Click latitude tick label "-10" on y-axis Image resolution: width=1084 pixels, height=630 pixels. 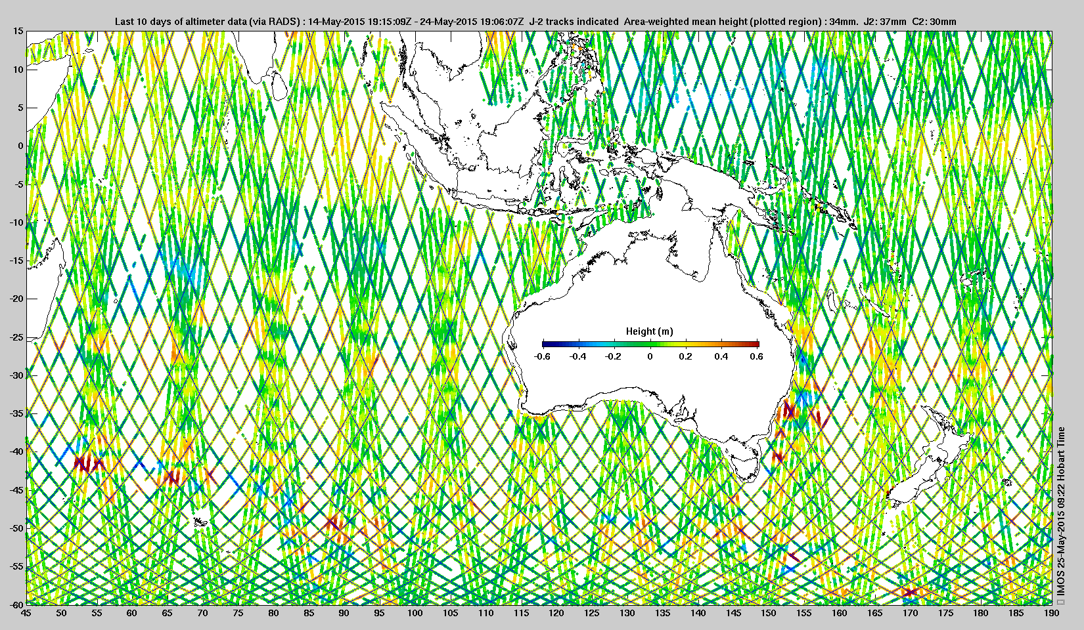pos(16,222)
